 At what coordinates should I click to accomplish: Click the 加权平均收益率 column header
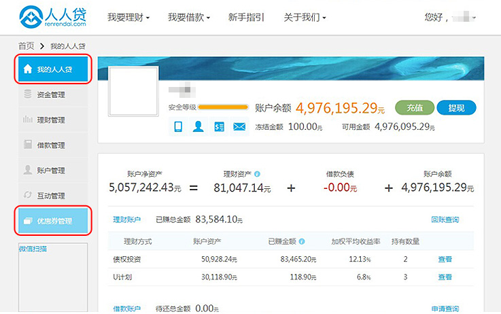[356, 241]
